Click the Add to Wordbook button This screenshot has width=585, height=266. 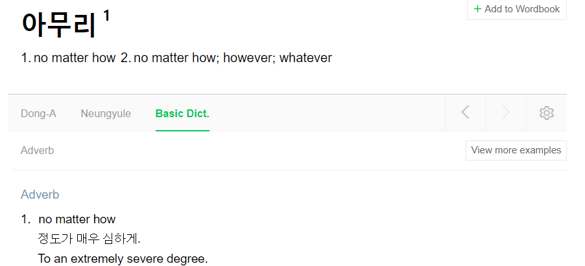[x=517, y=9]
